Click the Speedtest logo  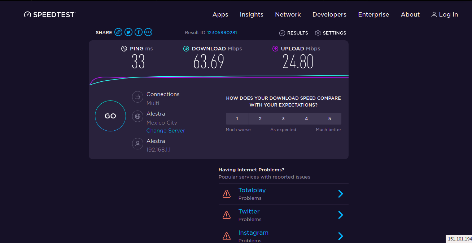(x=49, y=15)
